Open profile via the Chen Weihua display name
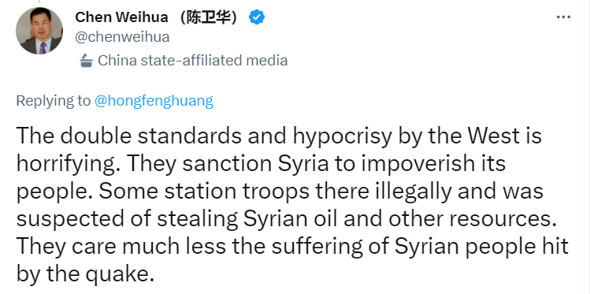 point(121,17)
